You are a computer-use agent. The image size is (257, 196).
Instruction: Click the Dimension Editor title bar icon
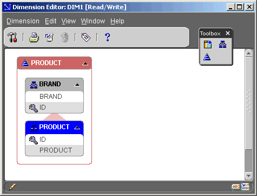tap(8, 7)
